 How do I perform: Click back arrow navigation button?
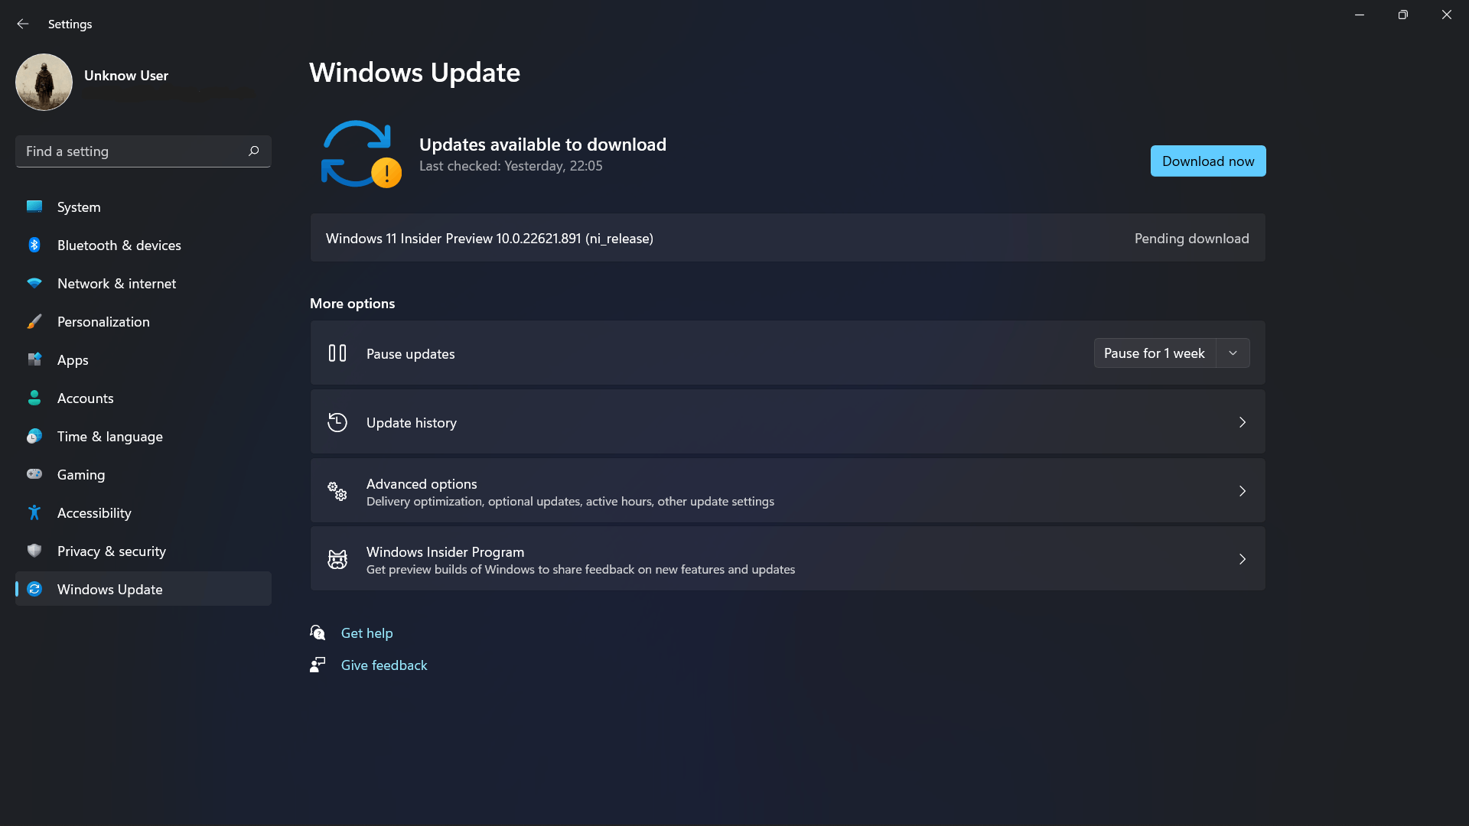click(x=22, y=22)
